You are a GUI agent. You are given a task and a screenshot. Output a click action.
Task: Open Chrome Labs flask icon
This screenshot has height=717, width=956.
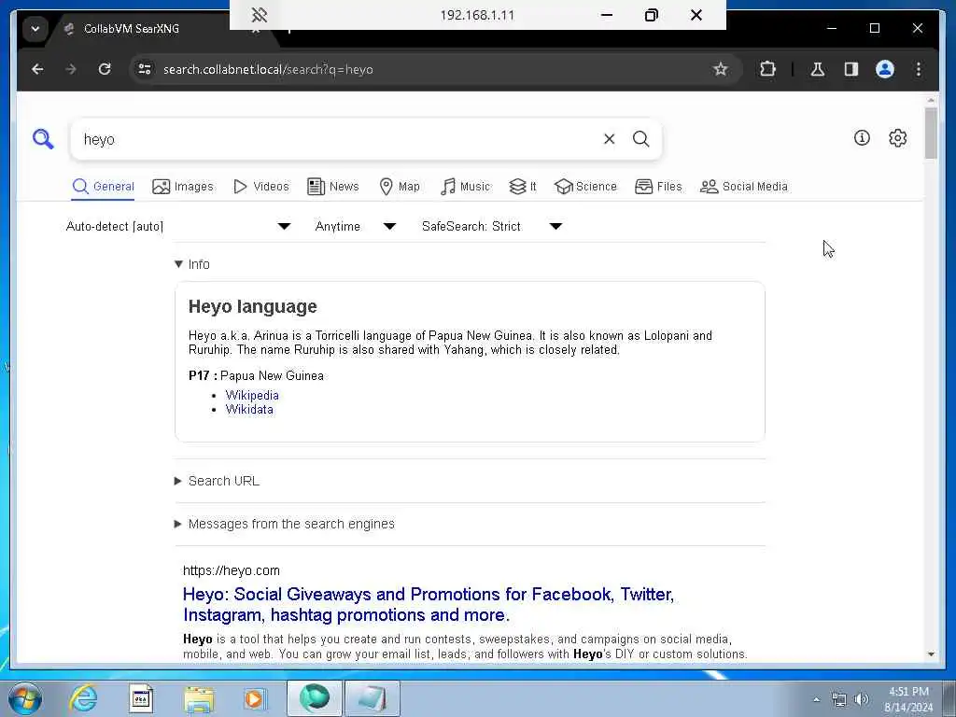click(817, 69)
